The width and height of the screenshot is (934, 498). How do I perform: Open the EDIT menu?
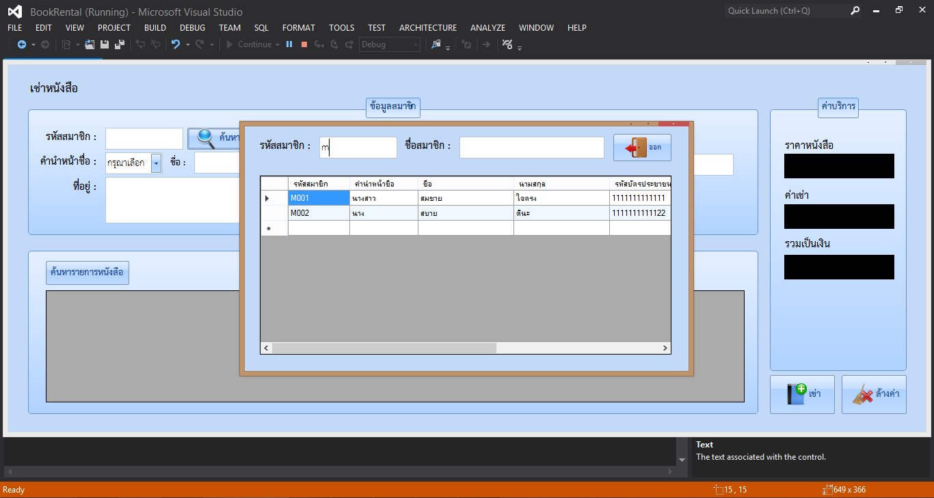point(44,27)
